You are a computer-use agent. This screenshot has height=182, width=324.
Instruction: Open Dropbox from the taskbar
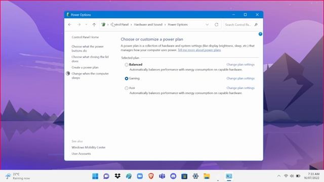coord(117,176)
